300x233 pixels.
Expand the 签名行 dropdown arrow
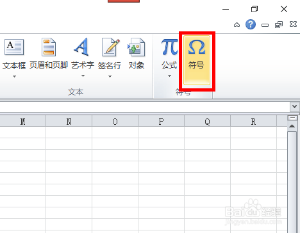[x=110, y=76]
